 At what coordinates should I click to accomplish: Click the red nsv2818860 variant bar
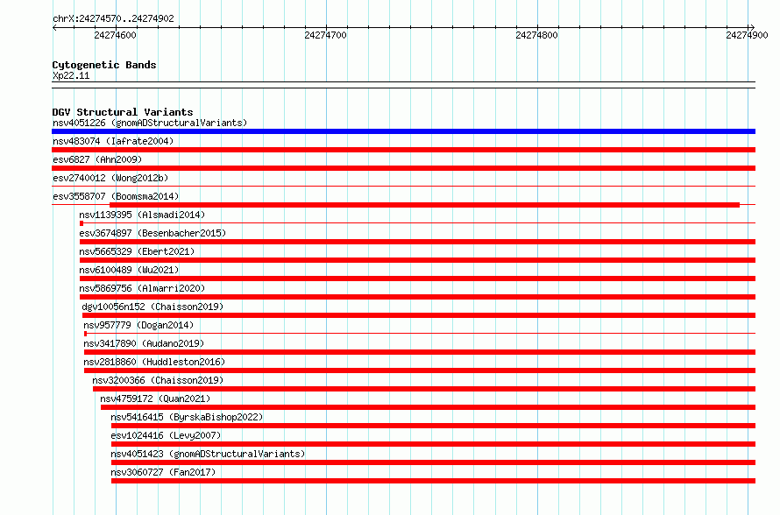point(420,370)
